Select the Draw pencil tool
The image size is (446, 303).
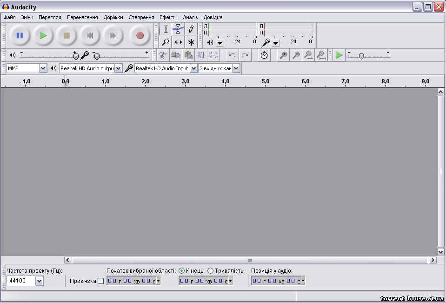(191, 29)
